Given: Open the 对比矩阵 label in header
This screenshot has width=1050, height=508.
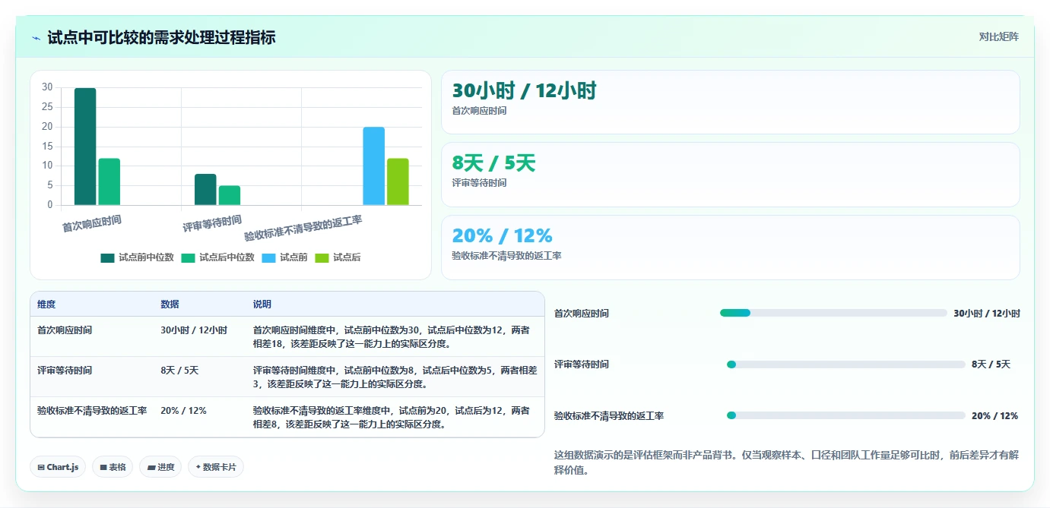Looking at the screenshot, I should [x=998, y=36].
